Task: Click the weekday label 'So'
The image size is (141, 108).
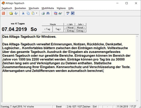Action: pyautogui.click(x=34, y=29)
